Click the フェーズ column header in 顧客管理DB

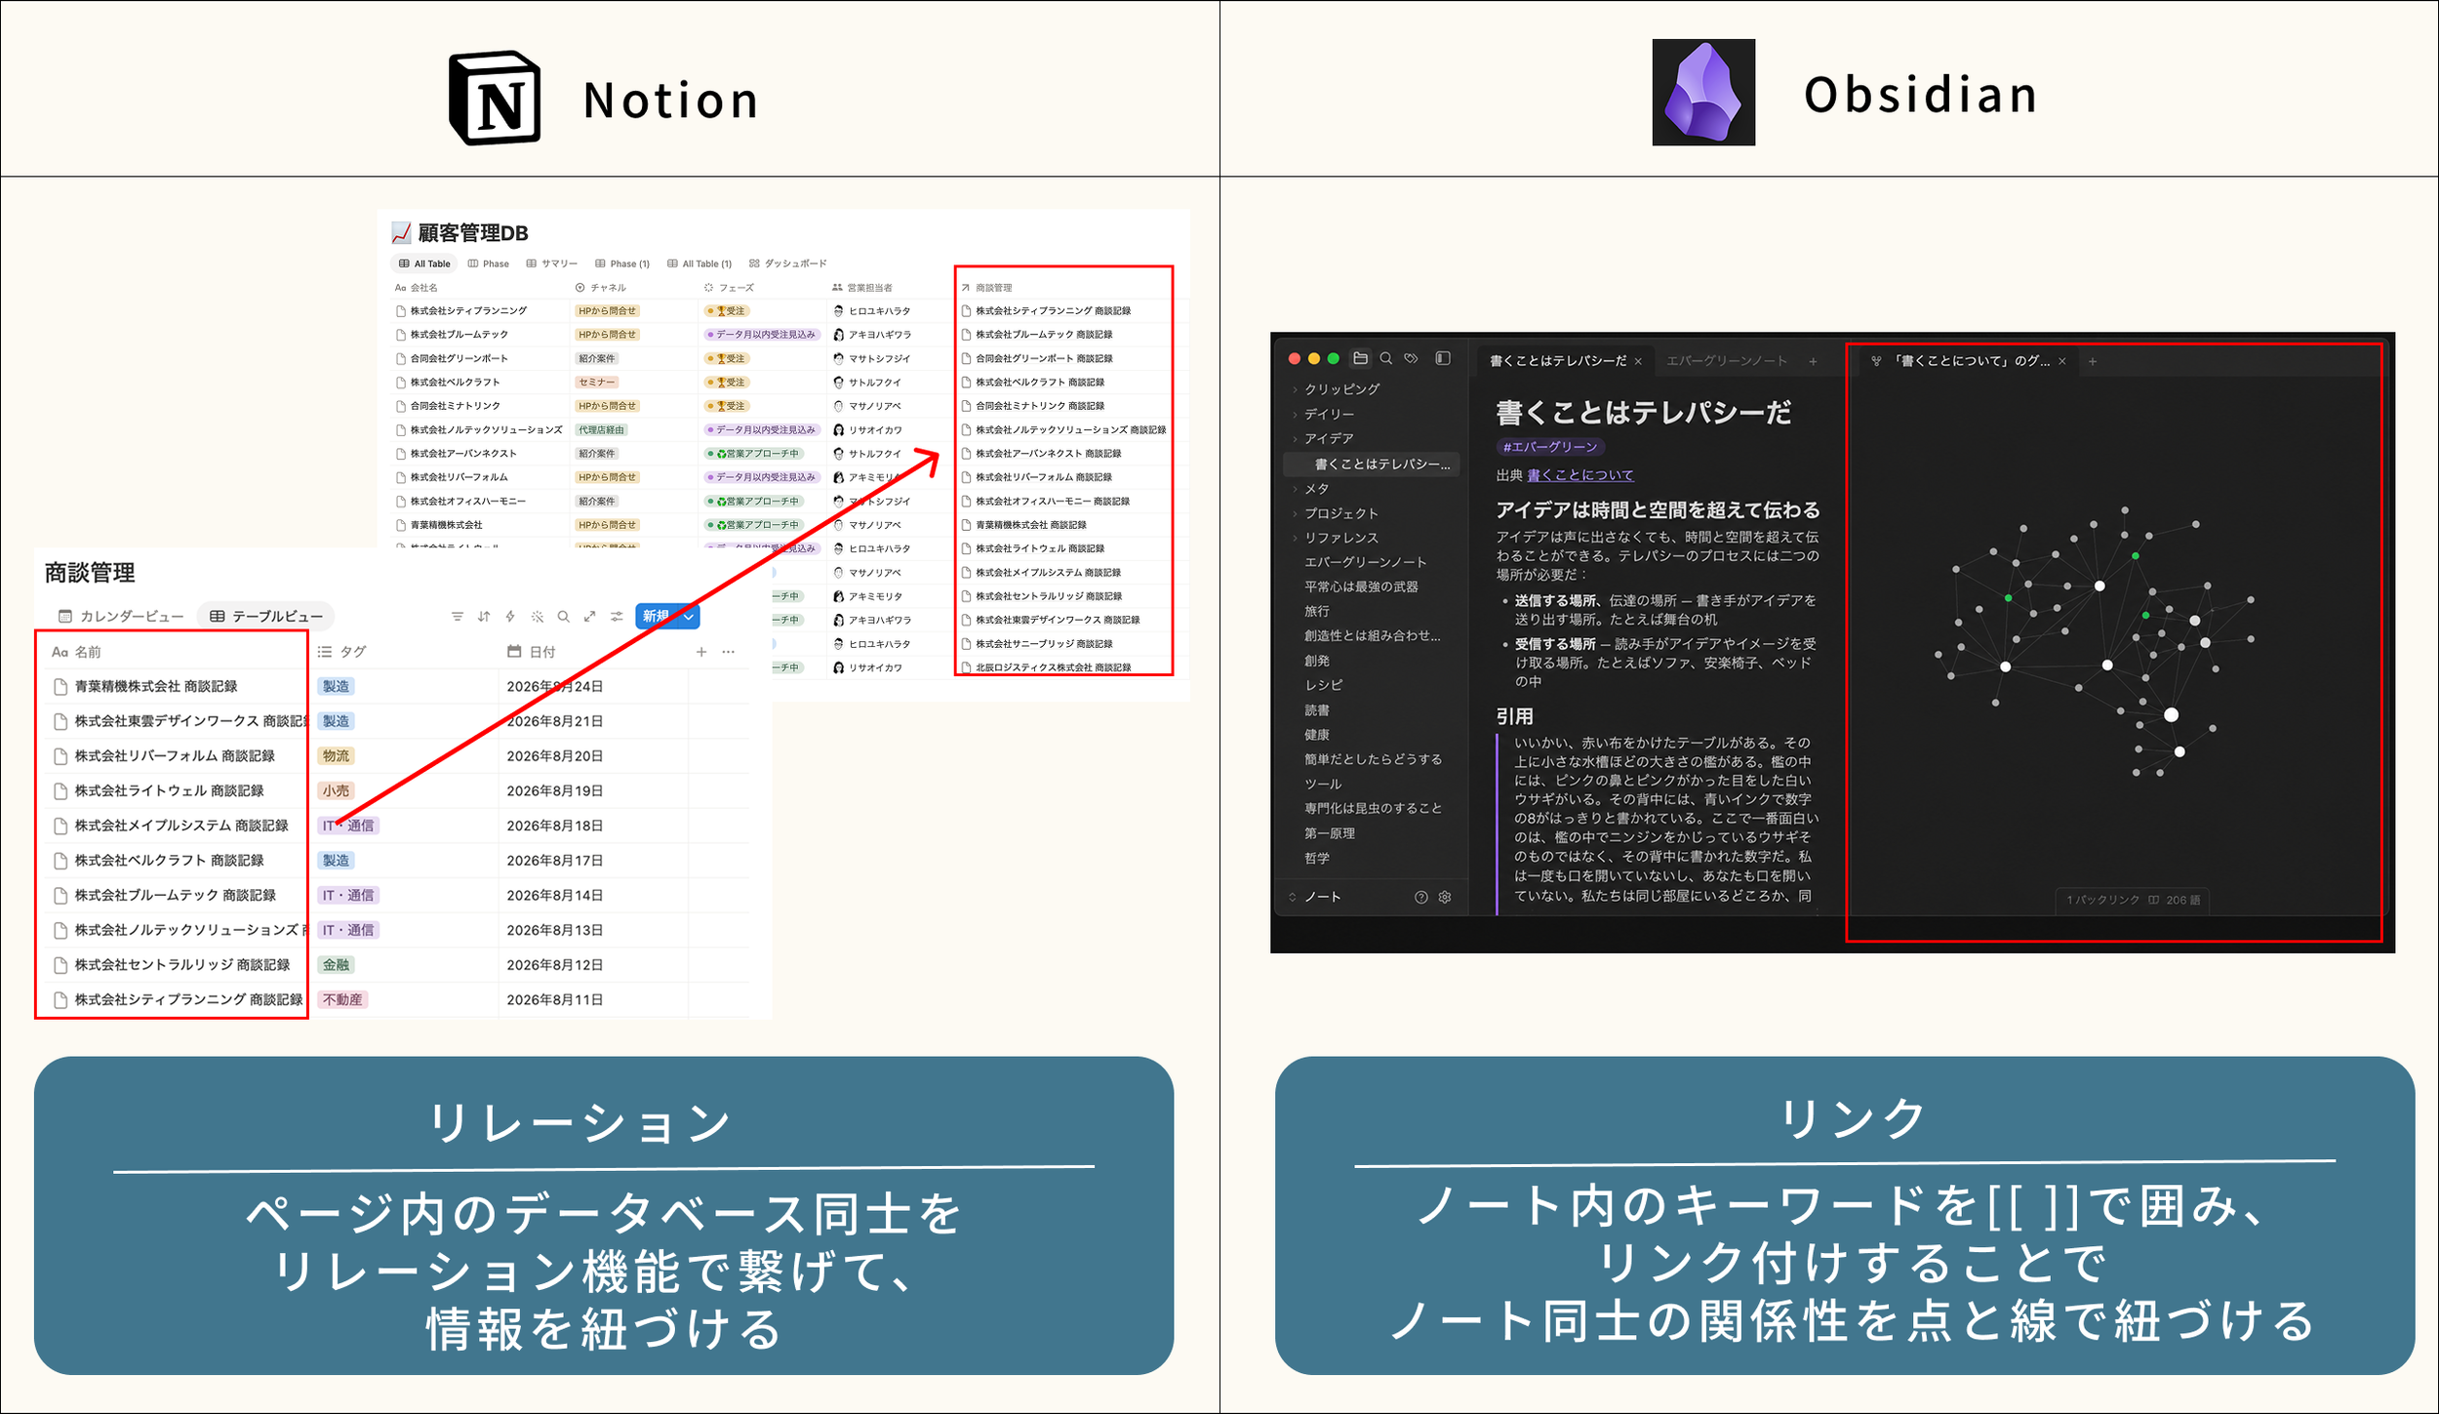(729, 288)
